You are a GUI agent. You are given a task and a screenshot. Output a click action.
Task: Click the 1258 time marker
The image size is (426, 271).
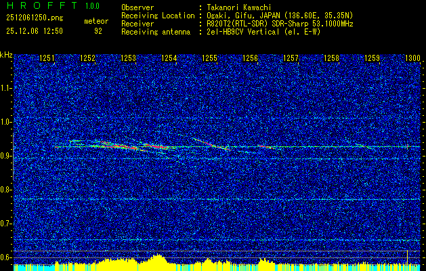[331, 58]
